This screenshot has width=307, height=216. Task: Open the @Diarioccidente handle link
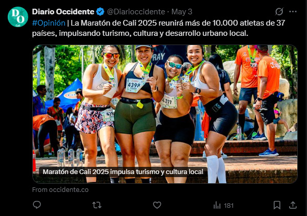click(136, 12)
